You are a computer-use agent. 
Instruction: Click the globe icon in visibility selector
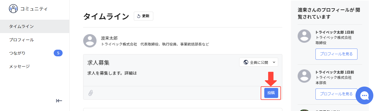(x=246, y=62)
